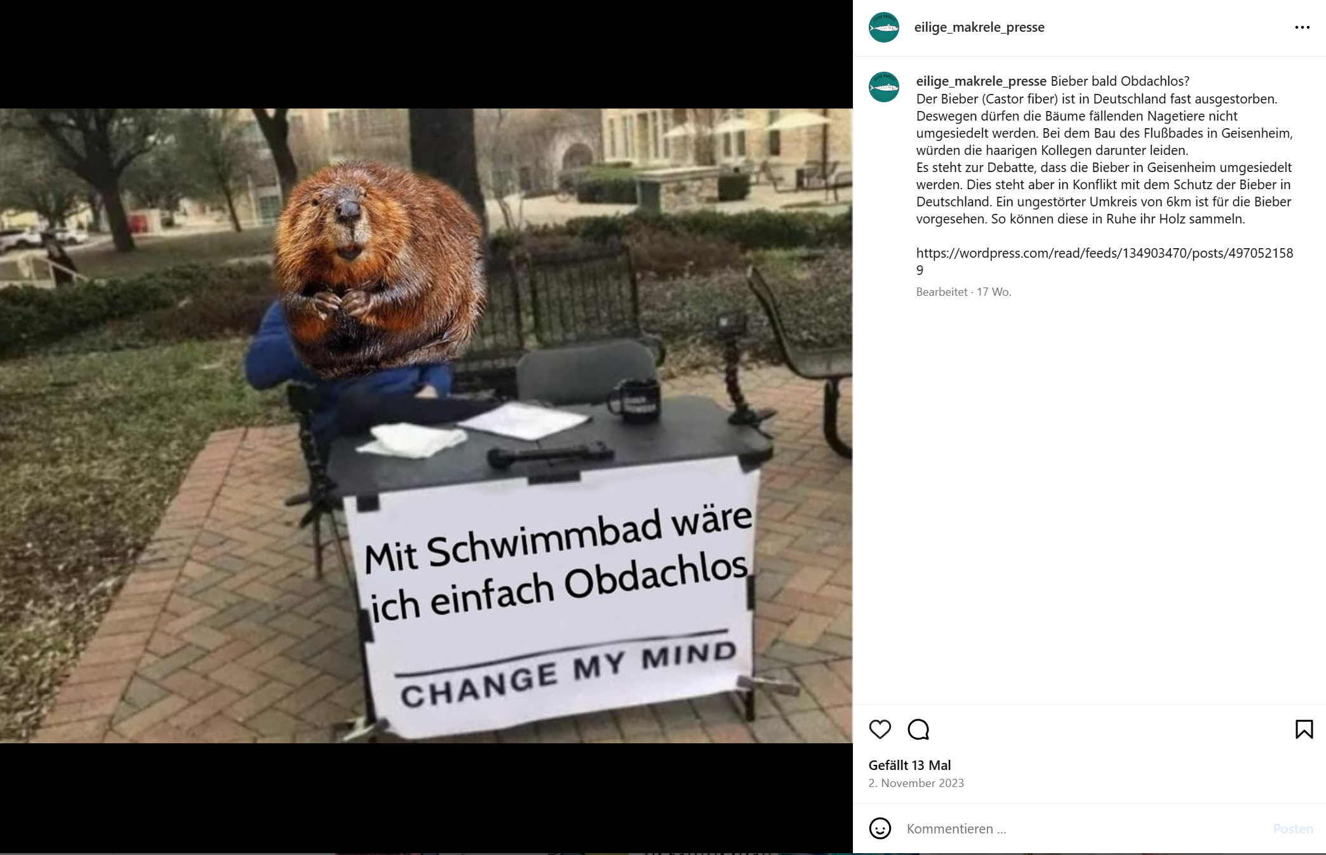Open the eilige_makrele_presse username in the header

(x=979, y=27)
